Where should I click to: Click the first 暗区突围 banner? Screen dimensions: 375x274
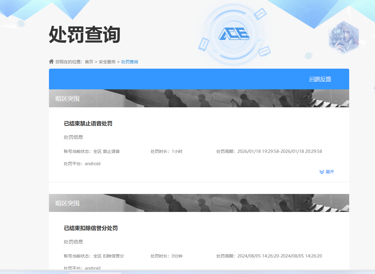pos(199,98)
